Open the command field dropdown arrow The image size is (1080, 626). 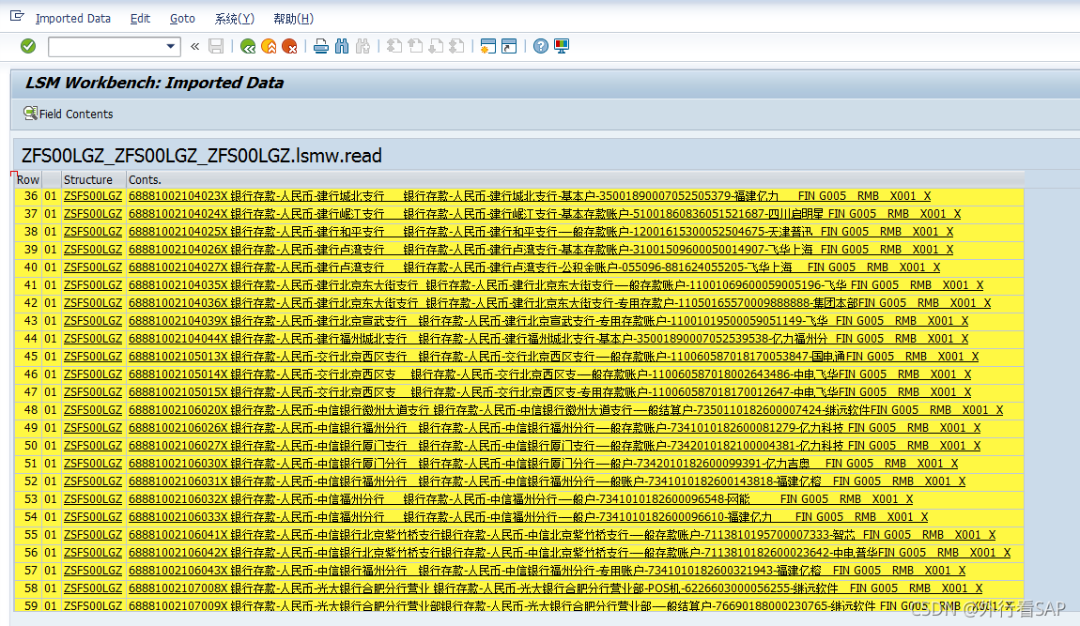pos(170,46)
